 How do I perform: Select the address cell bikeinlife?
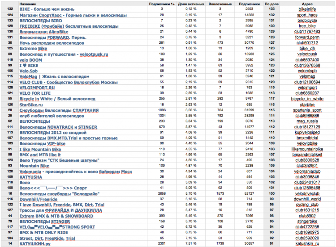(x=307, y=9)
